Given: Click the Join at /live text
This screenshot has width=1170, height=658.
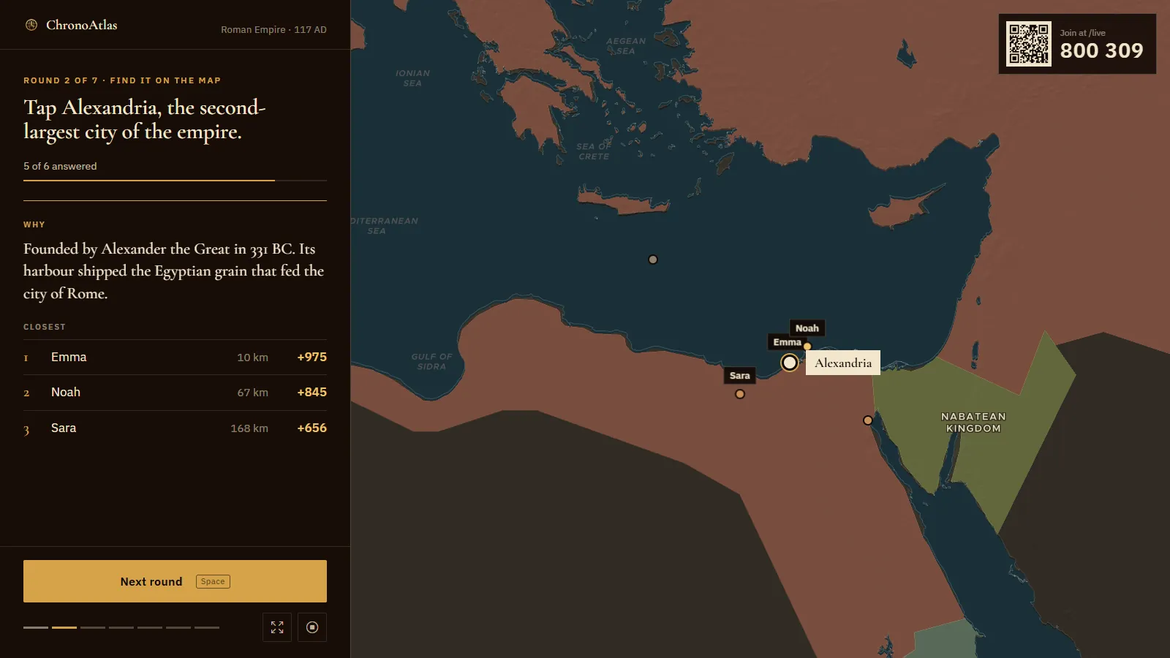Looking at the screenshot, I should click(x=1082, y=33).
